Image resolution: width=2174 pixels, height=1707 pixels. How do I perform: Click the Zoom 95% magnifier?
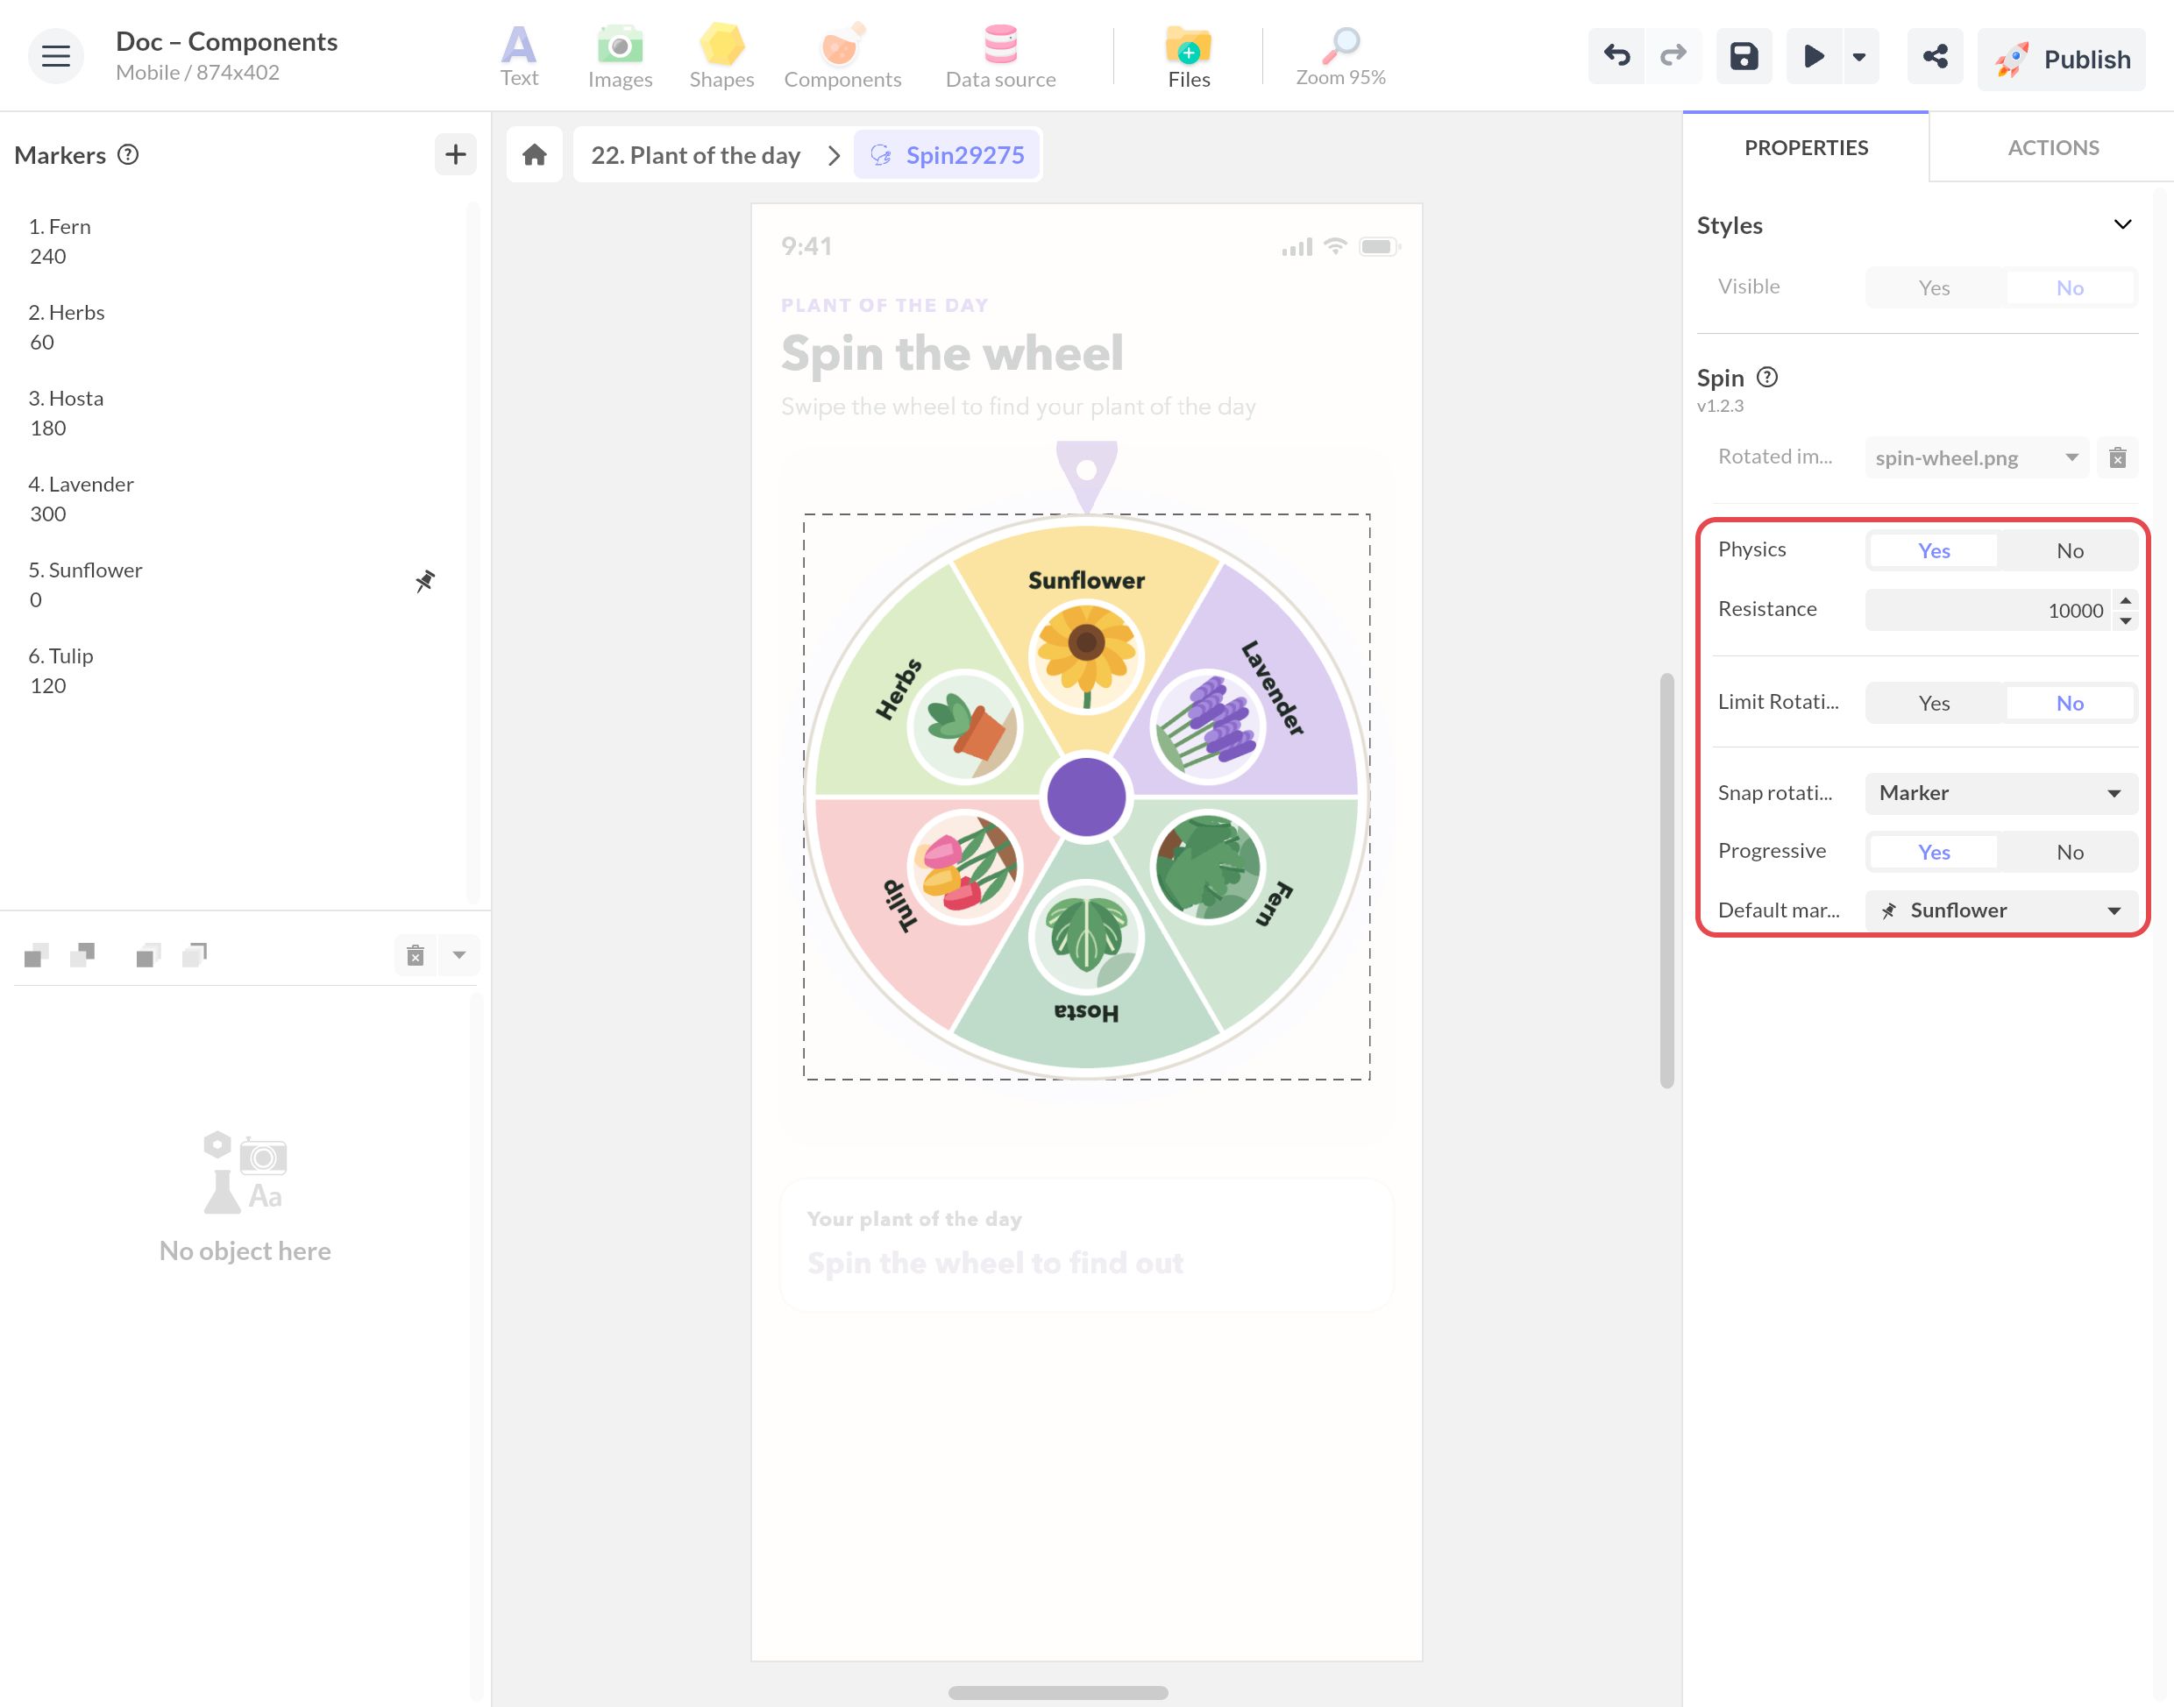1340,57
